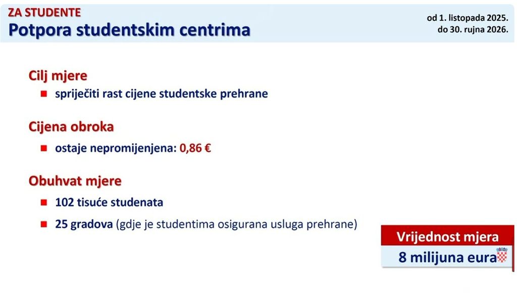The height and width of the screenshot is (293, 517).
Task: Click the 'od 1. listopada 2025.' date
Action: [467, 18]
